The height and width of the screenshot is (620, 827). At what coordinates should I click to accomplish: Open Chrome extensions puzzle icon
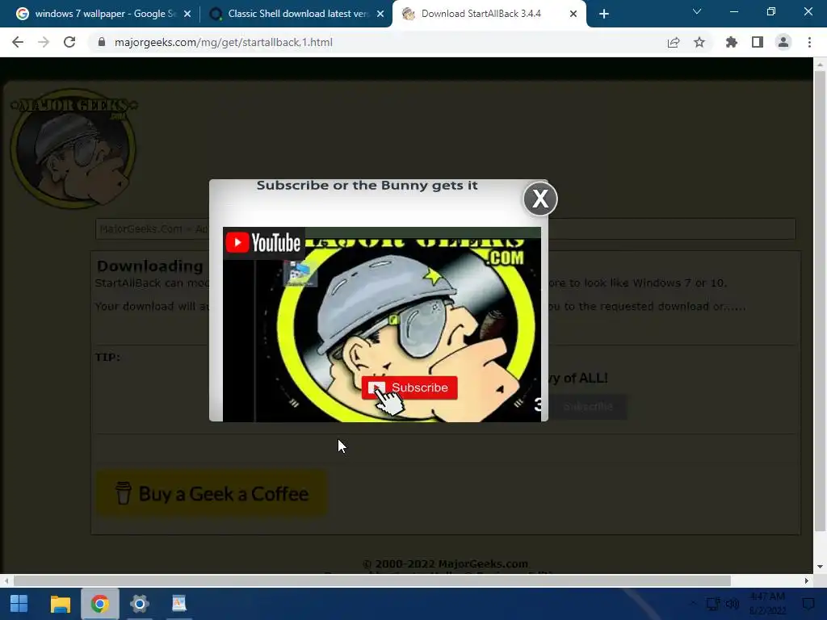tap(731, 42)
